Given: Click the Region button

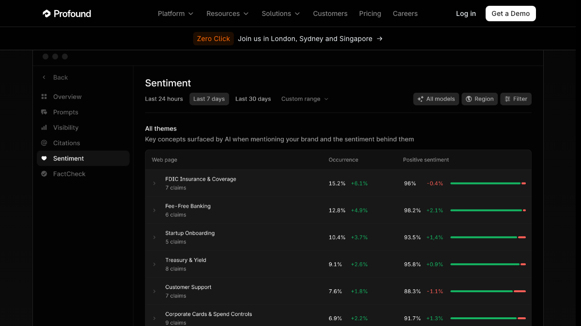Looking at the screenshot, I should point(480,99).
